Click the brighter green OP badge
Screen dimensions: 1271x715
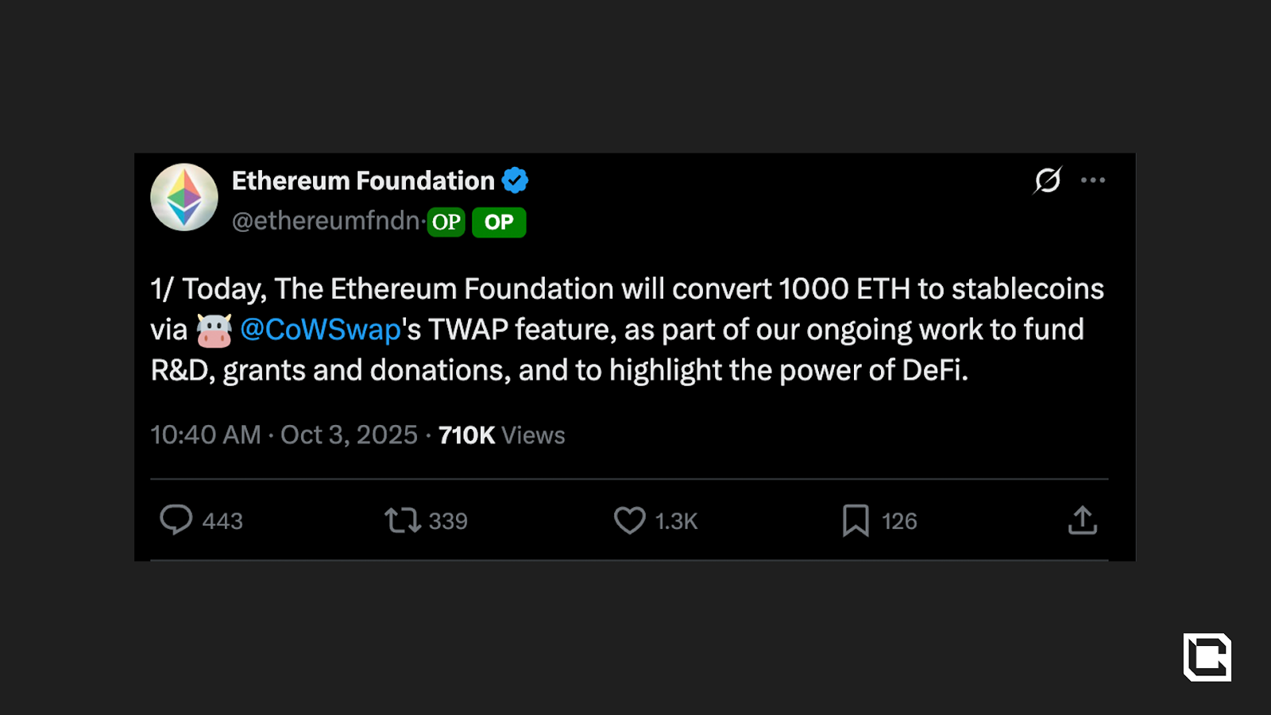(x=498, y=222)
